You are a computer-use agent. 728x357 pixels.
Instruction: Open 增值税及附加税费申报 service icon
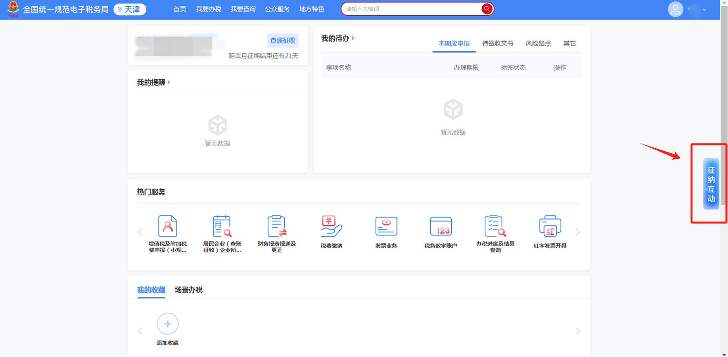167,227
